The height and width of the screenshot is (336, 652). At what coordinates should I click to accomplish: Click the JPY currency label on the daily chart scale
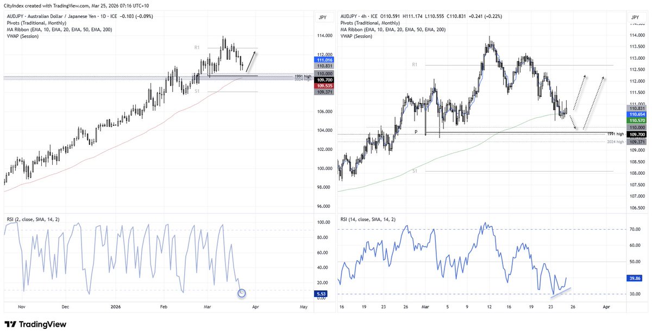[323, 17]
